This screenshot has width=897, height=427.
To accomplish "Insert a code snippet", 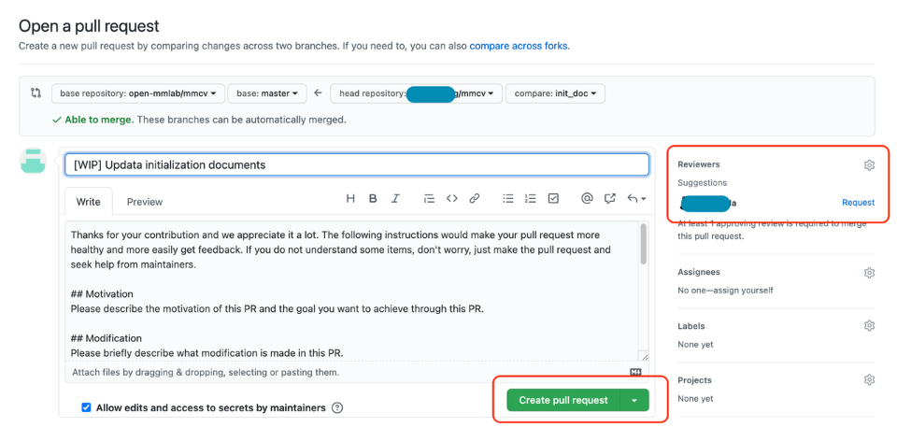I will click(451, 198).
